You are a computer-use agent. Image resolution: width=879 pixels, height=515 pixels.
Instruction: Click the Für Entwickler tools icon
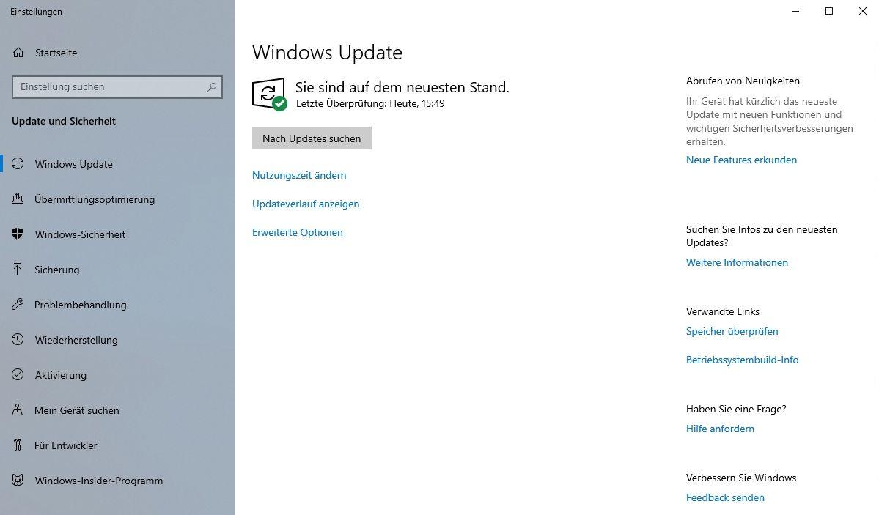[18, 445]
